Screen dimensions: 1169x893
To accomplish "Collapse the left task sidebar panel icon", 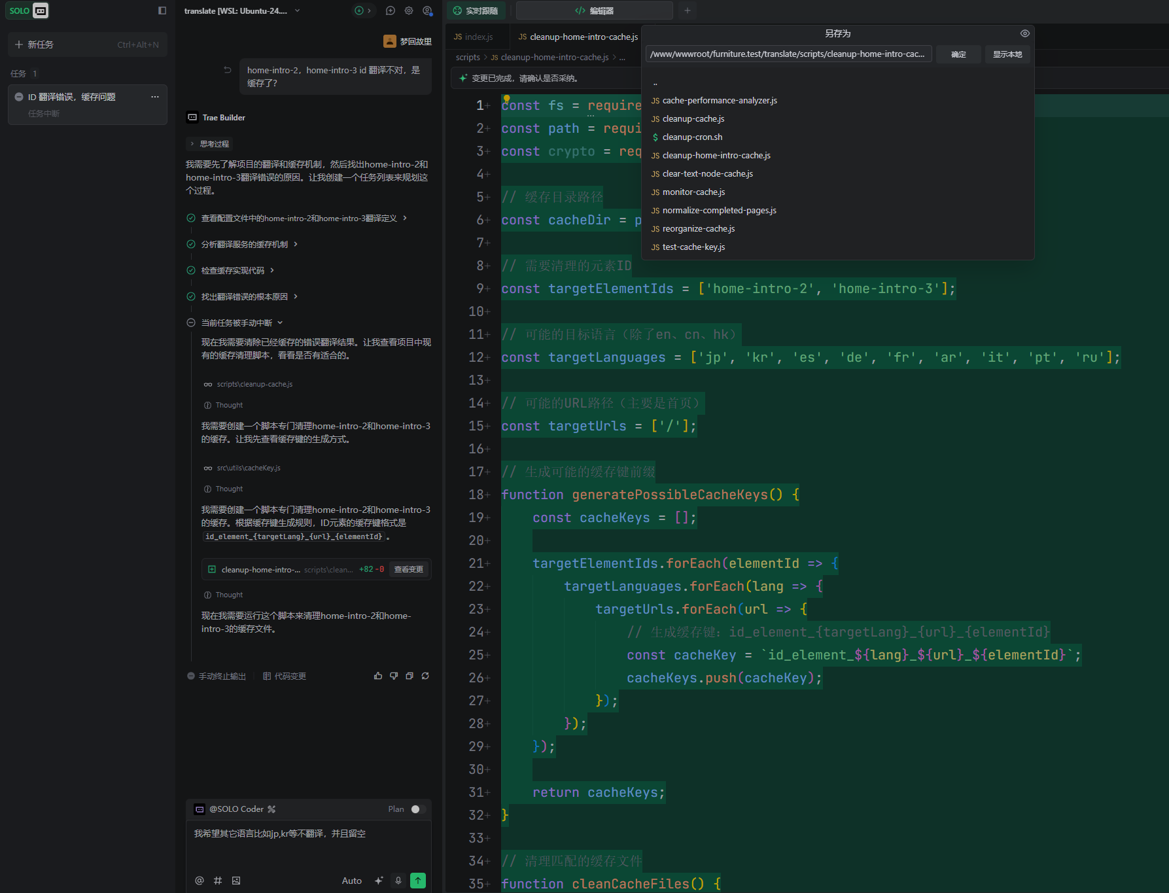I will 162,10.
